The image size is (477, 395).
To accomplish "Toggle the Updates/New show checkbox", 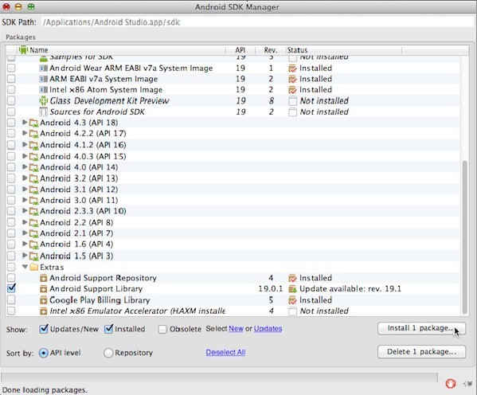I will coord(44,329).
